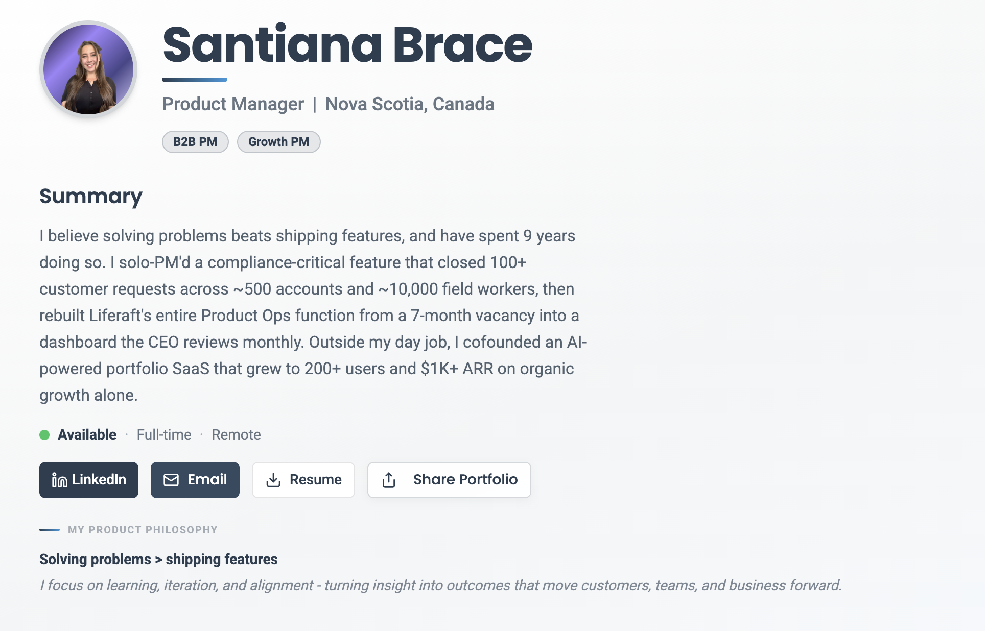The width and height of the screenshot is (985, 631).
Task: Click the download arrow icon beside Resume
Action: (x=273, y=480)
